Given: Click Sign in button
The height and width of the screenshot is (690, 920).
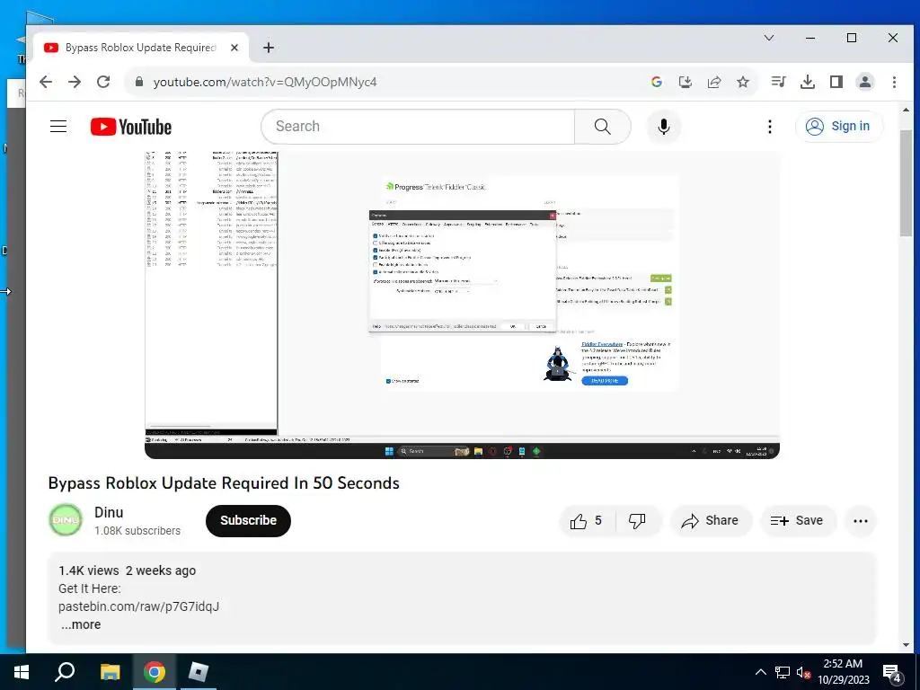Looking at the screenshot, I should (838, 126).
